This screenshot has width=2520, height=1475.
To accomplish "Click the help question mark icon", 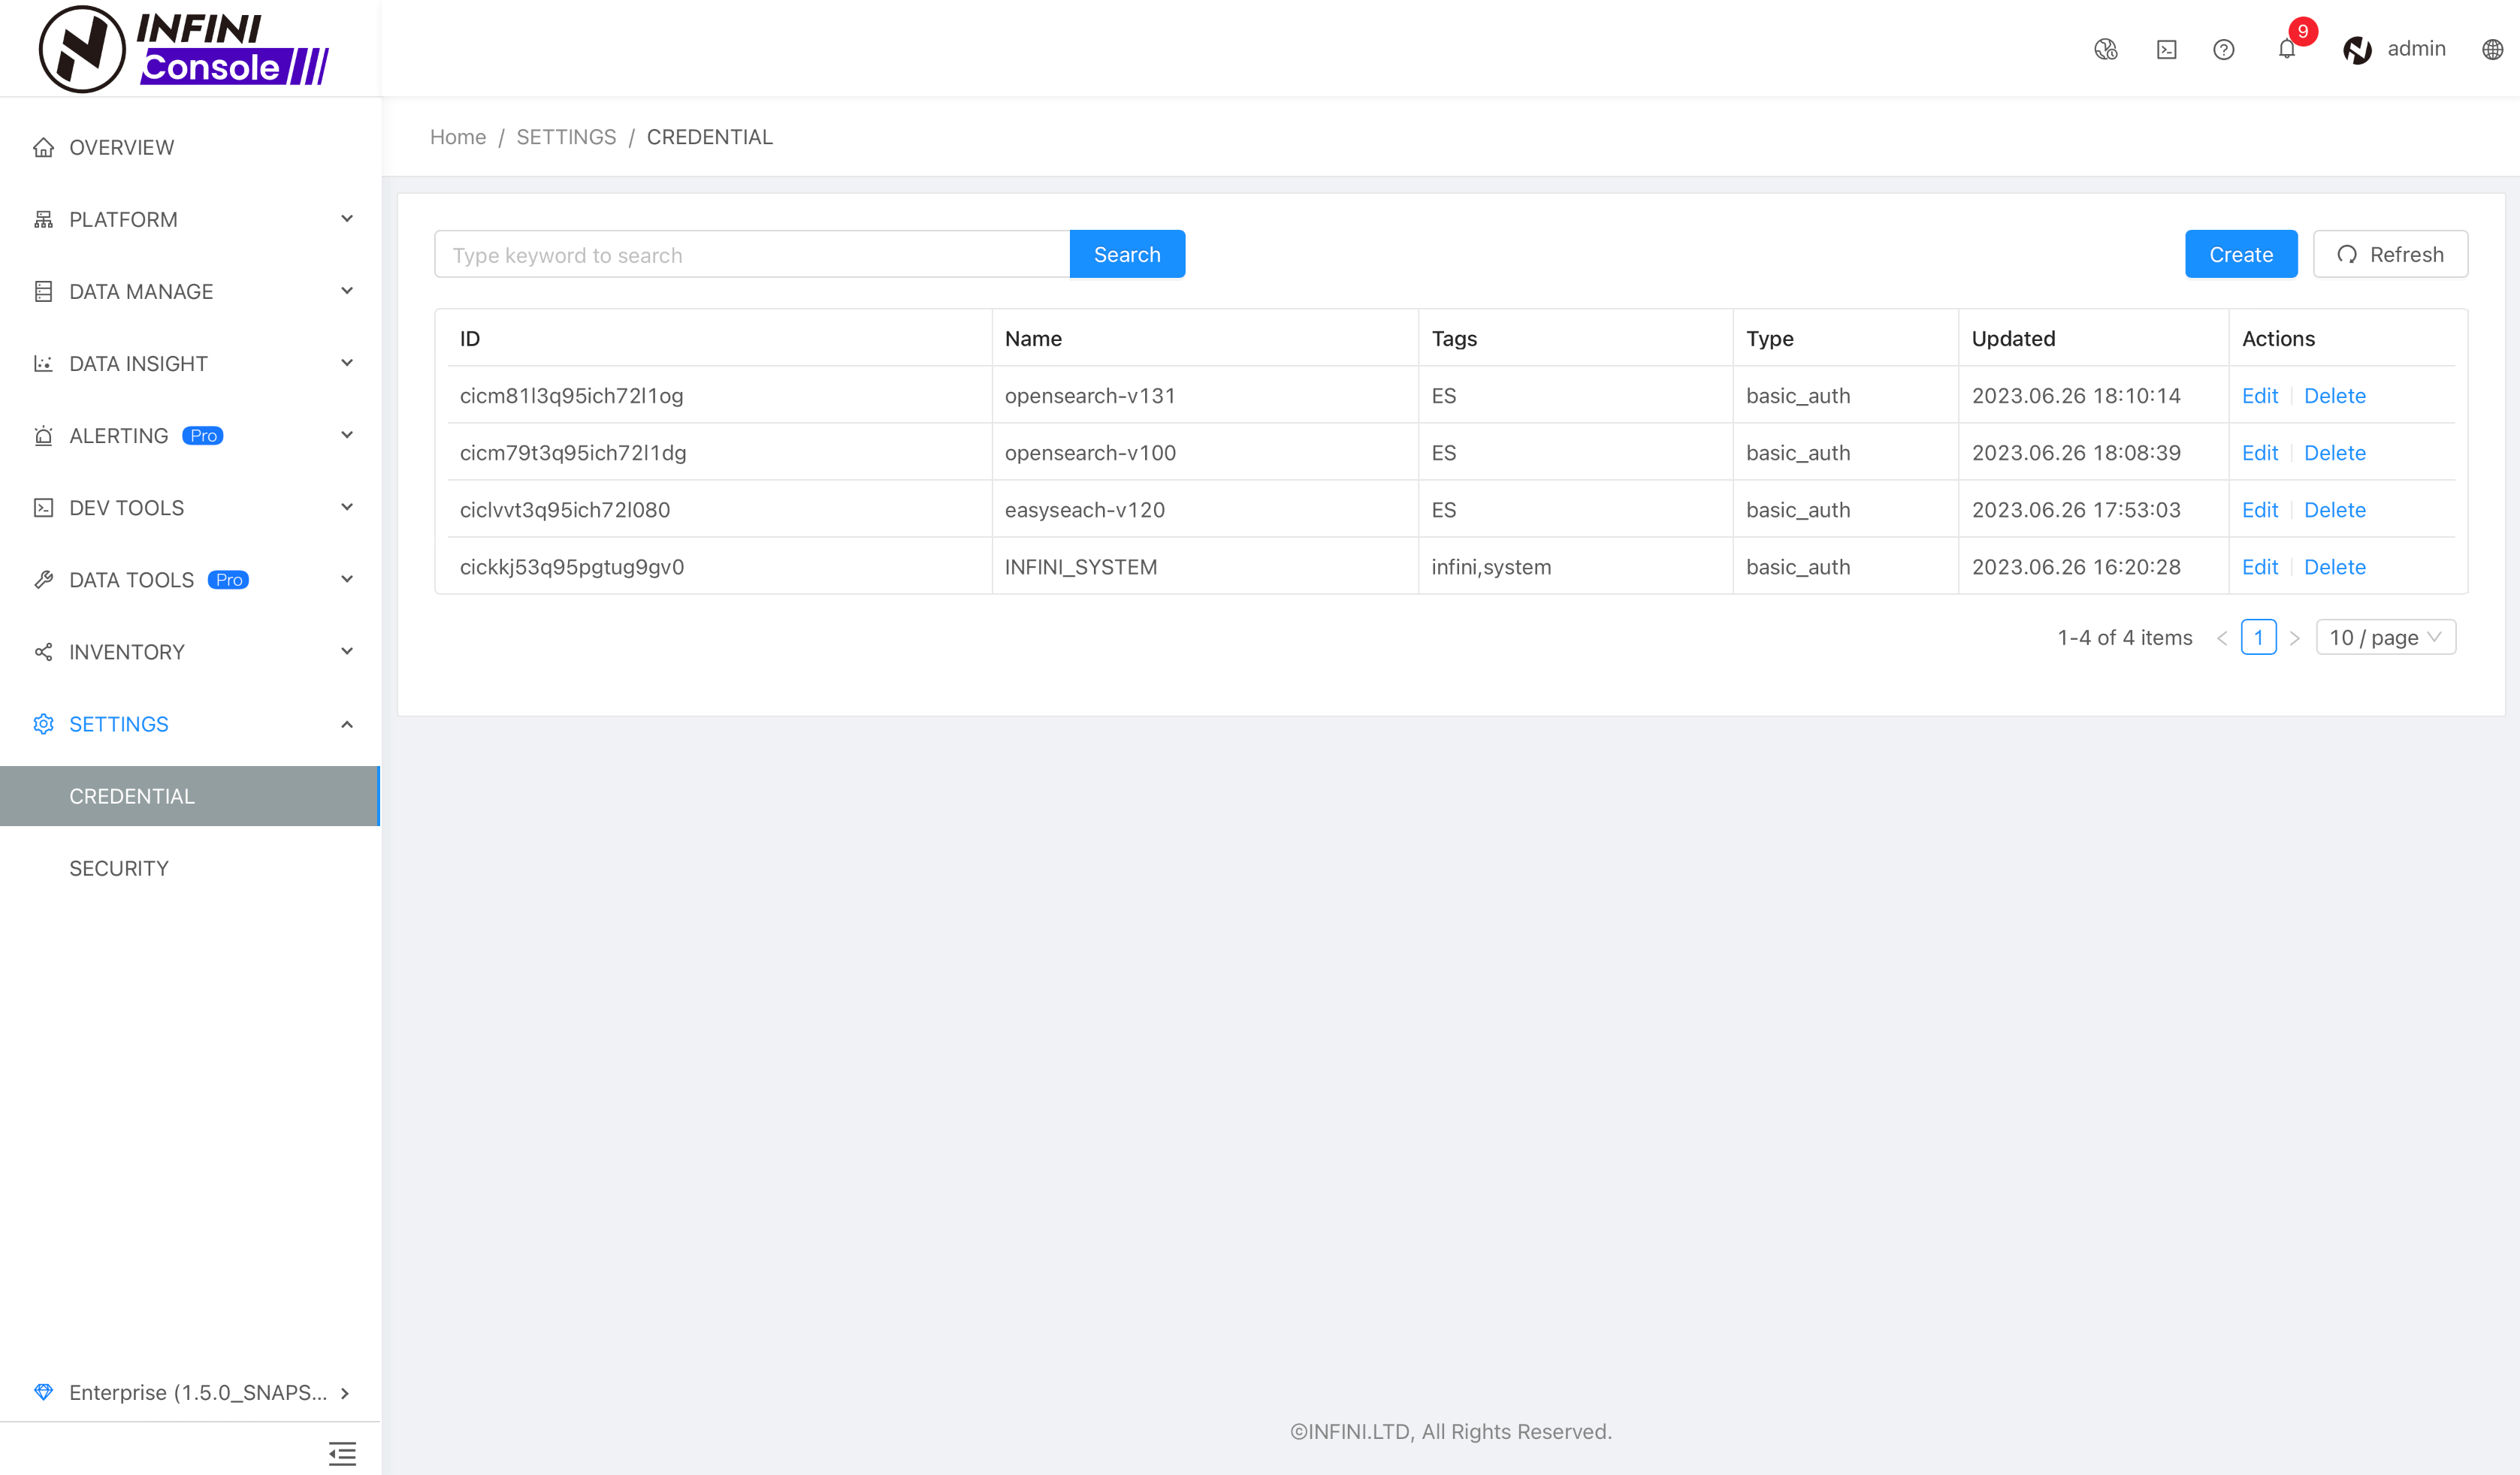I will 2223,47.
